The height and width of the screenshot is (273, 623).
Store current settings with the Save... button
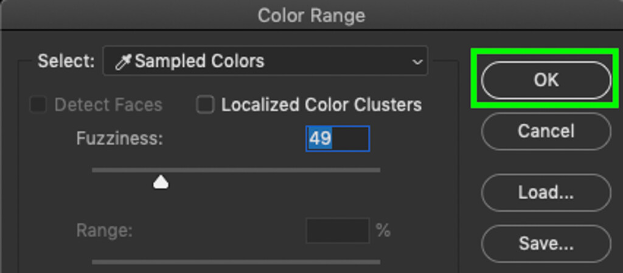click(x=546, y=244)
